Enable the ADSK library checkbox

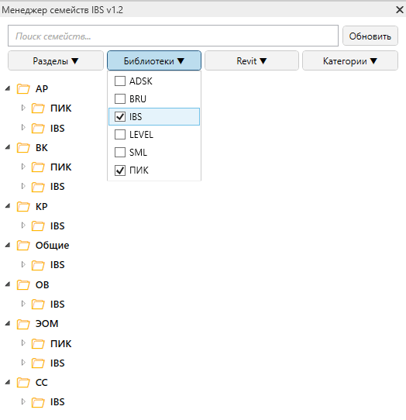tap(120, 81)
